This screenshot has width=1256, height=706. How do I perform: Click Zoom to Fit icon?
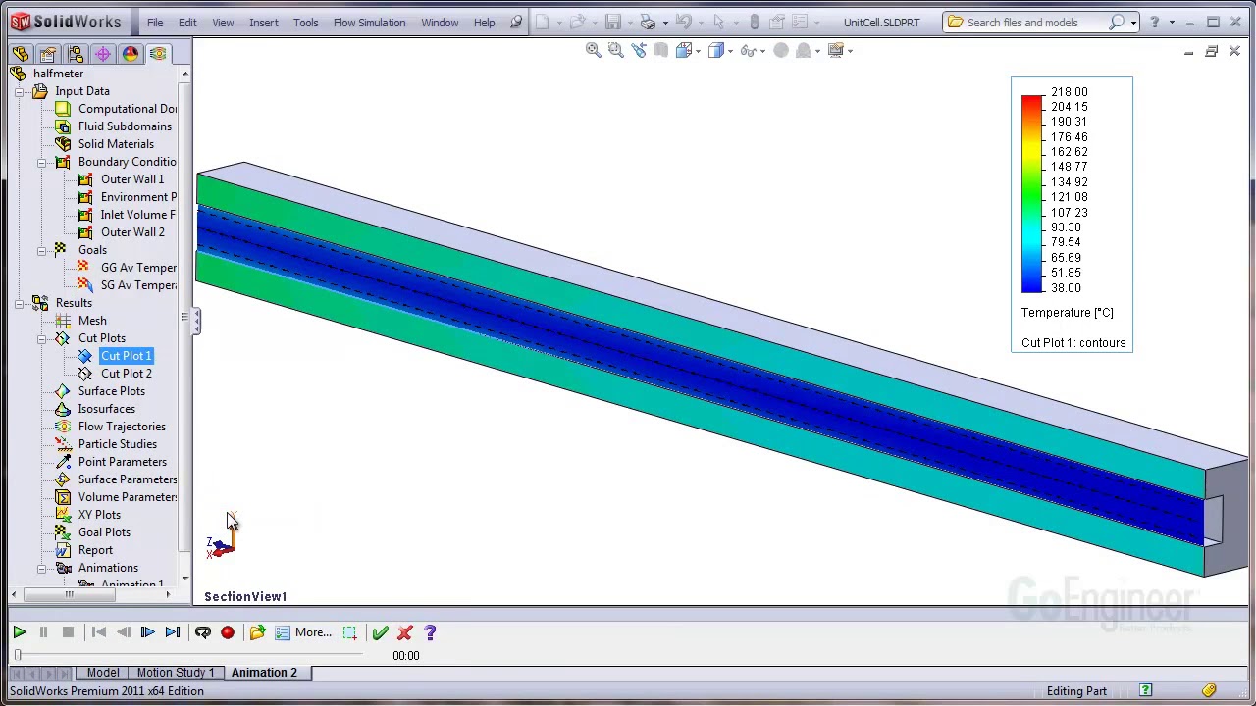(593, 50)
